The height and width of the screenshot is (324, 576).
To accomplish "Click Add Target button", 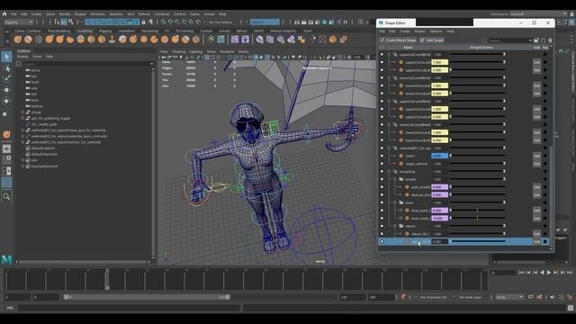I will pos(432,40).
